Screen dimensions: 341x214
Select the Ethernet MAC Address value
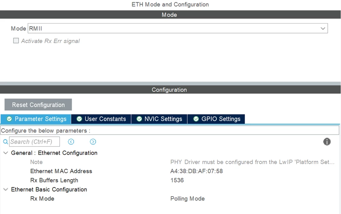196,171
